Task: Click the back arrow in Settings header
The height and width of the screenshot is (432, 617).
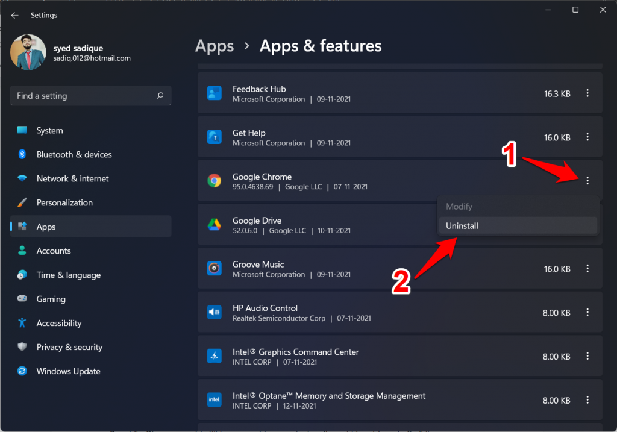Action: pos(15,15)
